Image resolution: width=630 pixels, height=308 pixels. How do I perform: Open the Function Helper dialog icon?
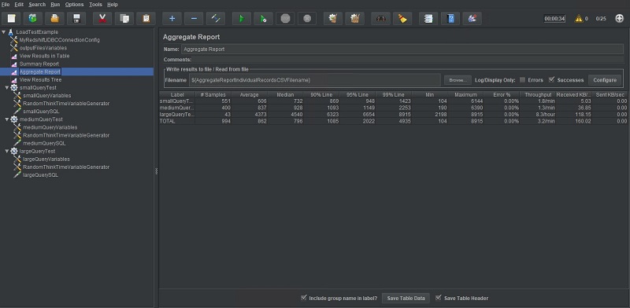pos(428,18)
